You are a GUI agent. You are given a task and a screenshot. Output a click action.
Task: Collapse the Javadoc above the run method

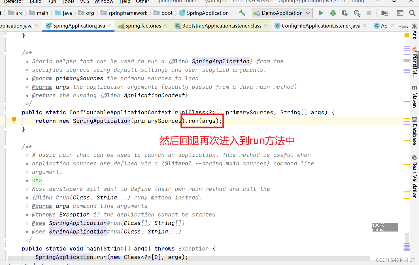tap(5, 53)
